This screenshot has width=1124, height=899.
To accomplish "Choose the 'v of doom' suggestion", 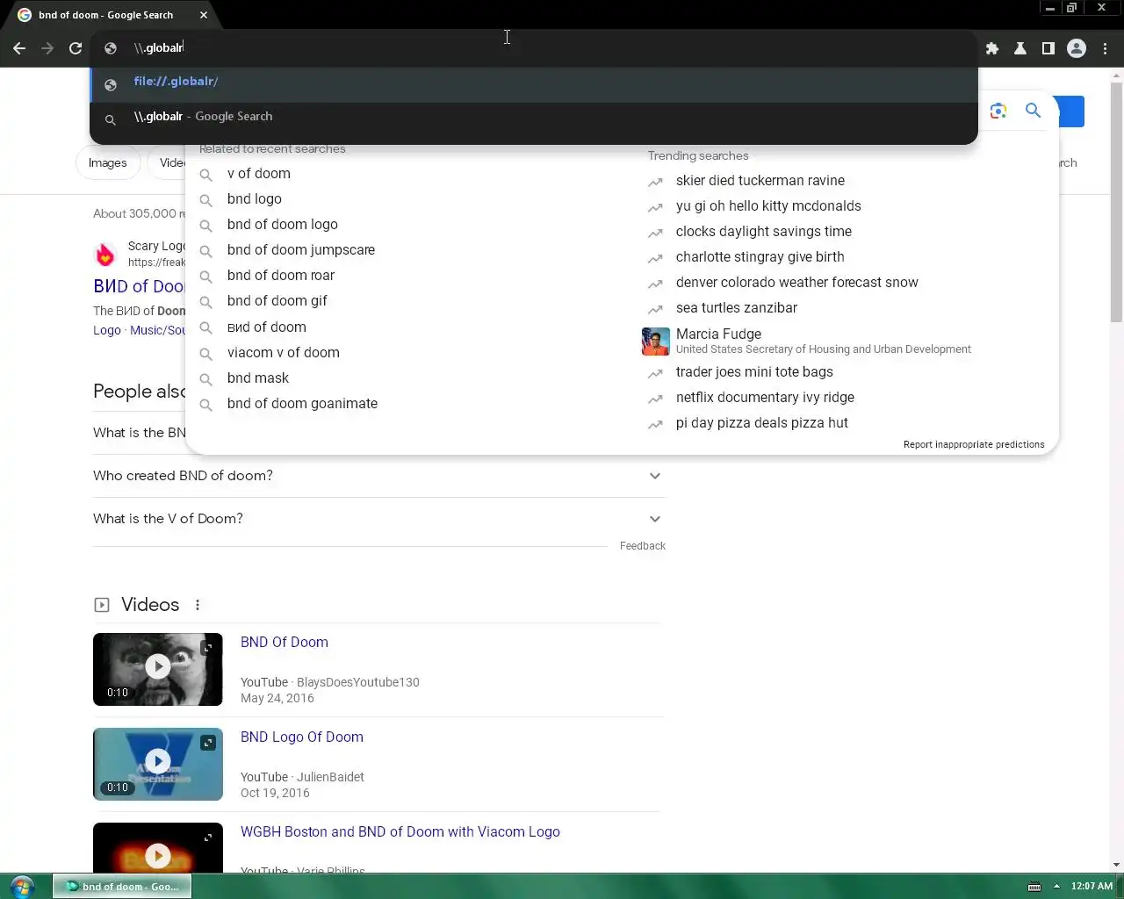I will point(258,174).
